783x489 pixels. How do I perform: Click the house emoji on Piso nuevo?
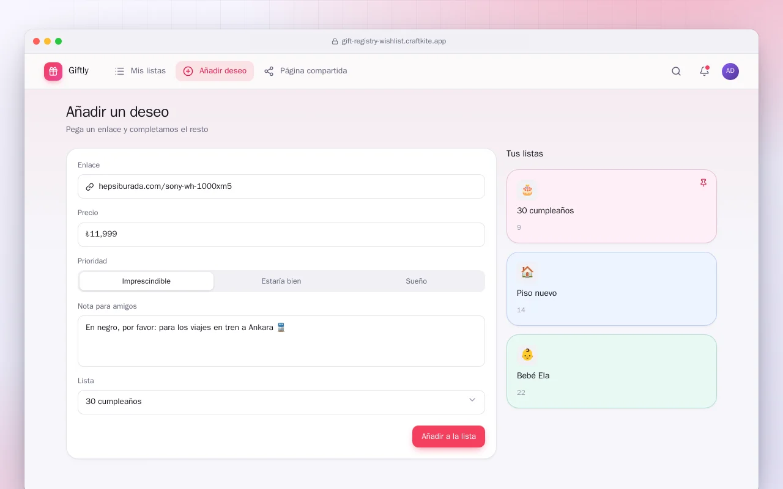pyautogui.click(x=527, y=273)
